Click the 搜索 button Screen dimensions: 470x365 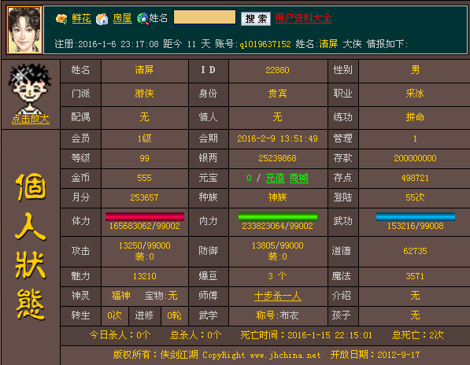(256, 19)
